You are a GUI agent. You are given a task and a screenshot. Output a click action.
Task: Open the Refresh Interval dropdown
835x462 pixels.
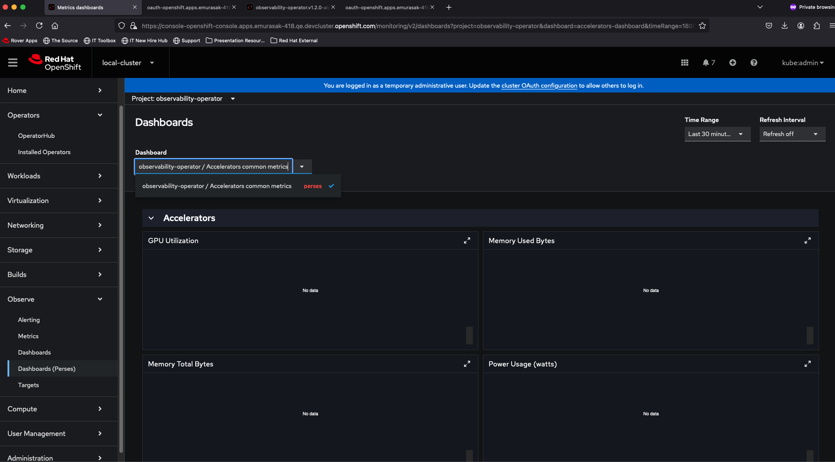[792, 134]
